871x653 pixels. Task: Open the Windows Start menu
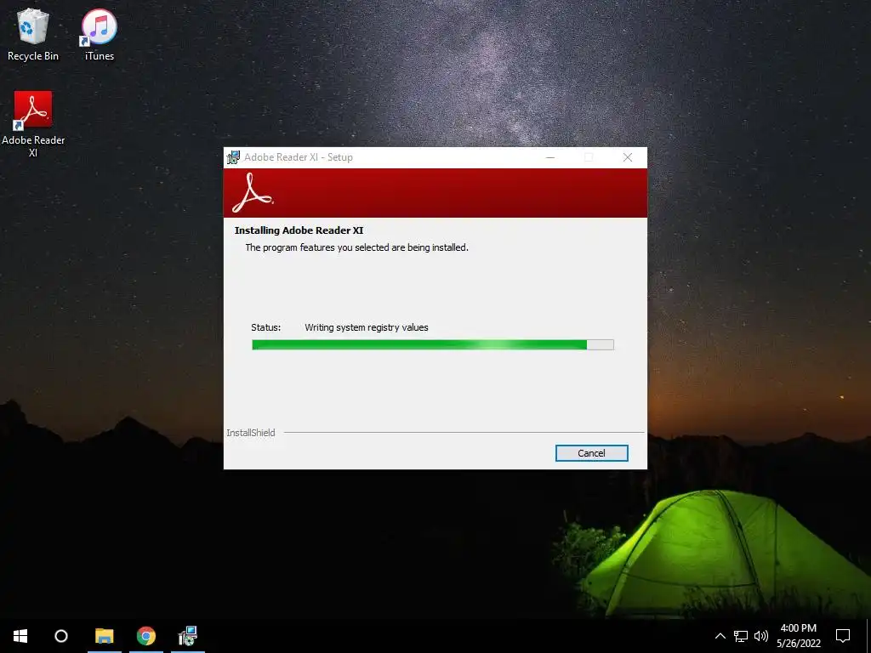pos(20,636)
